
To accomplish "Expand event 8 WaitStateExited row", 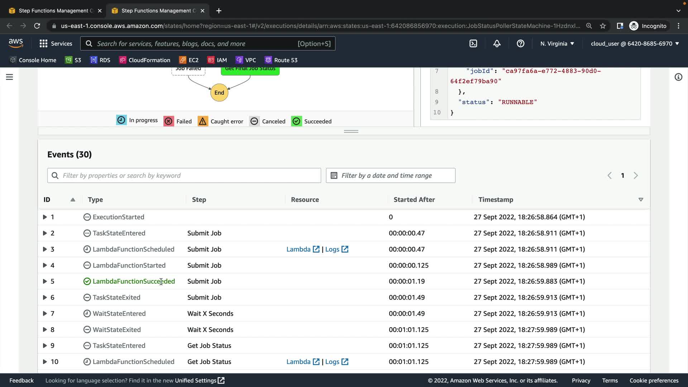I will [45, 330].
